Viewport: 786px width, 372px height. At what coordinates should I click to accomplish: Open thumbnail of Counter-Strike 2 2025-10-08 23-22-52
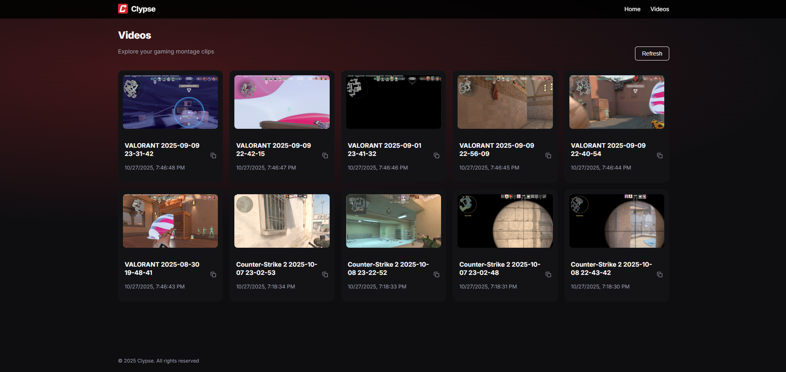(394, 221)
